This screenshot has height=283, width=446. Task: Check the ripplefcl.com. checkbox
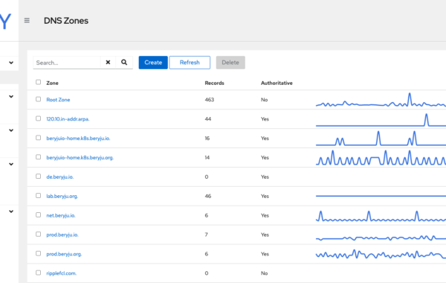pyautogui.click(x=39, y=273)
